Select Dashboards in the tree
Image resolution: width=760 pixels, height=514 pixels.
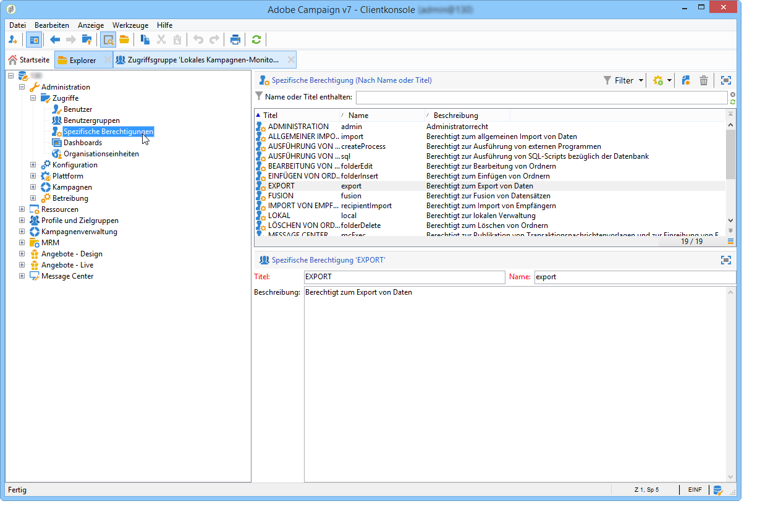[83, 143]
